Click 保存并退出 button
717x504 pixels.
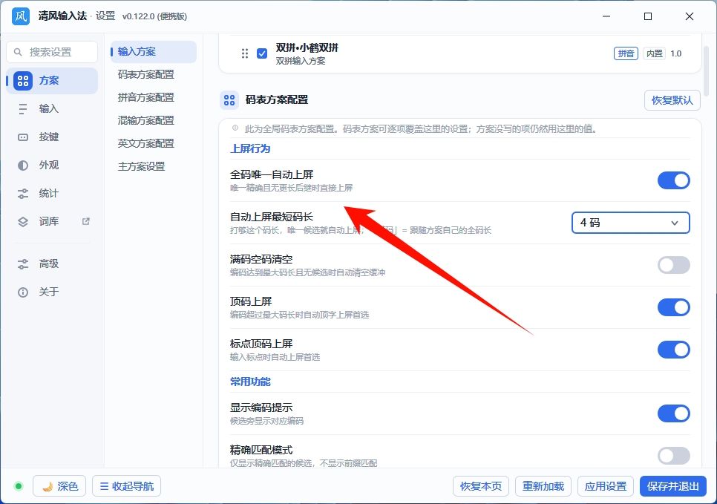pos(673,486)
